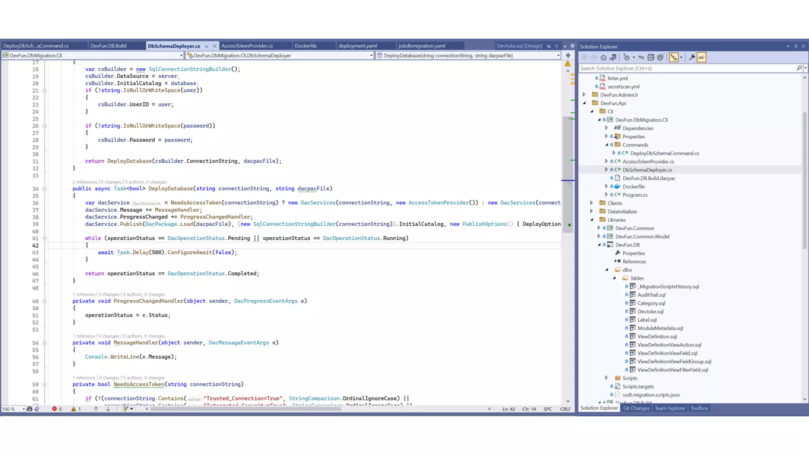The image size is (809, 455).
Task: Open Properties wrench icon in Solution Explorer
Action: (692, 57)
